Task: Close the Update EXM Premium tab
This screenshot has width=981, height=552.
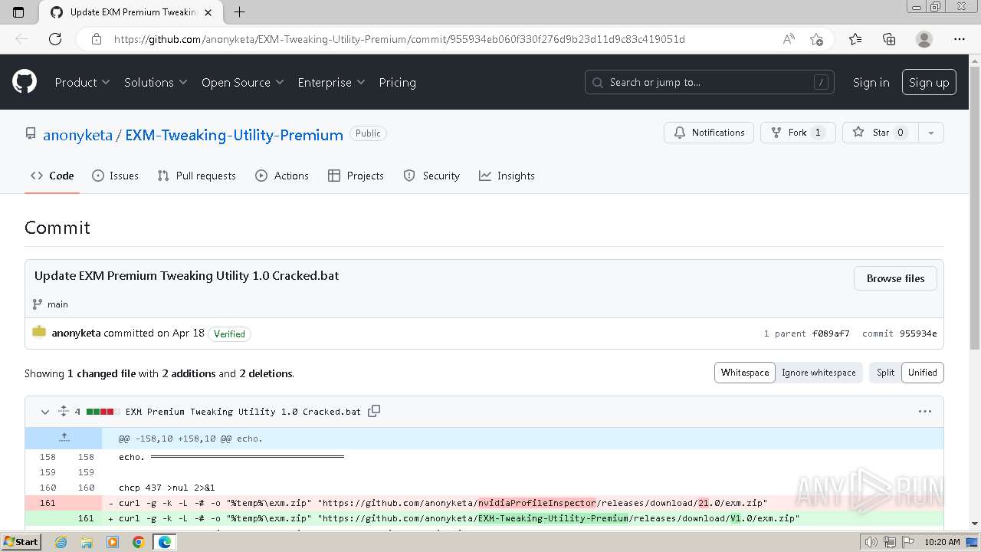Action: coord(208,12)
